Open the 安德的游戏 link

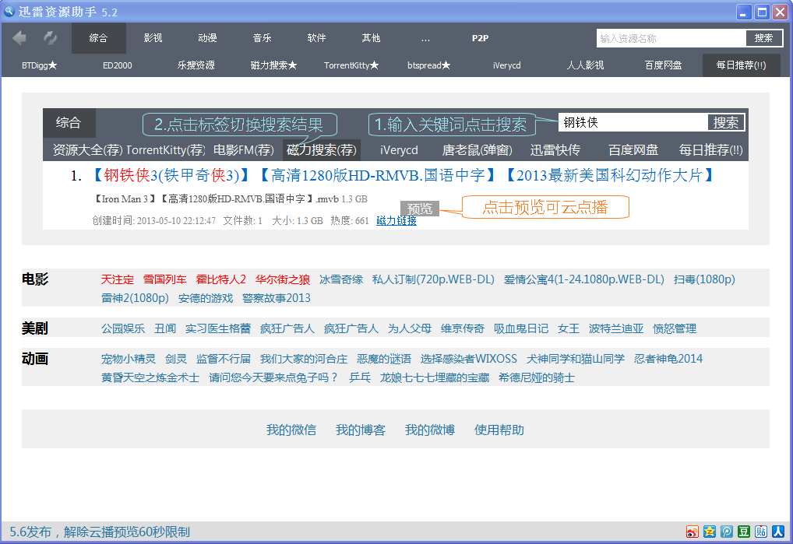(206, 298)
